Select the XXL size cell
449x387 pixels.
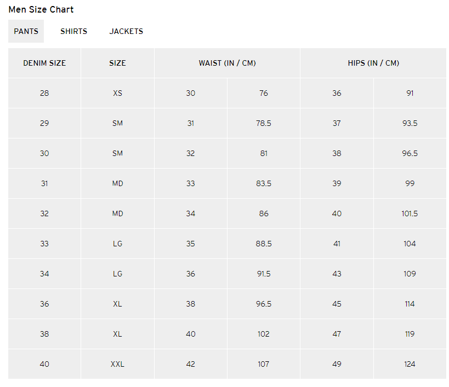(117, 364)
